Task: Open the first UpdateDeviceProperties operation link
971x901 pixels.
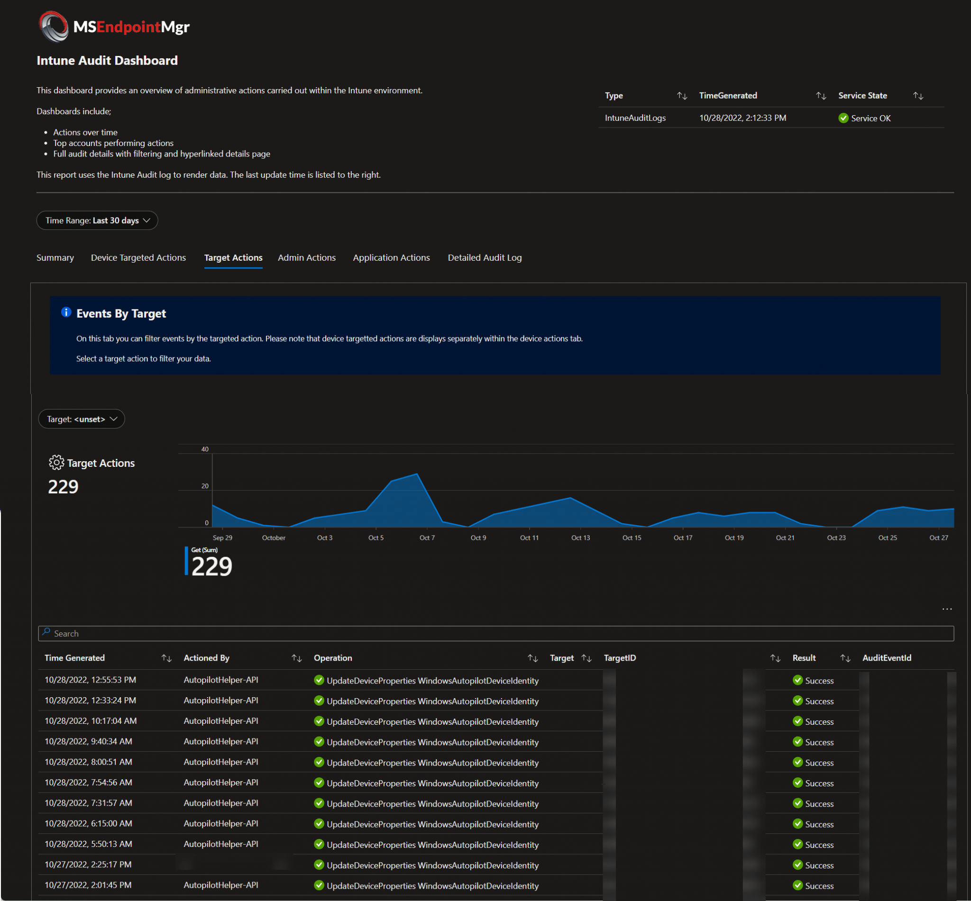Action: click(x=432, y=680)
